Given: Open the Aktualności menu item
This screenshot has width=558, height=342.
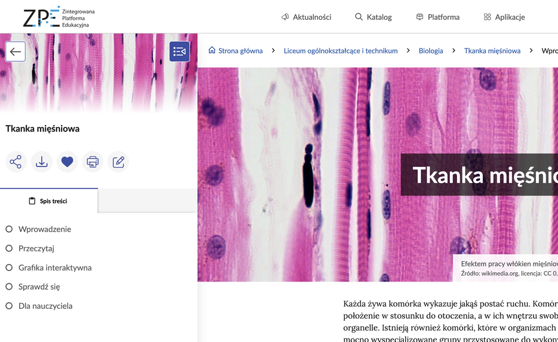Looking at the screenshot, I should (x=306, y=17).
